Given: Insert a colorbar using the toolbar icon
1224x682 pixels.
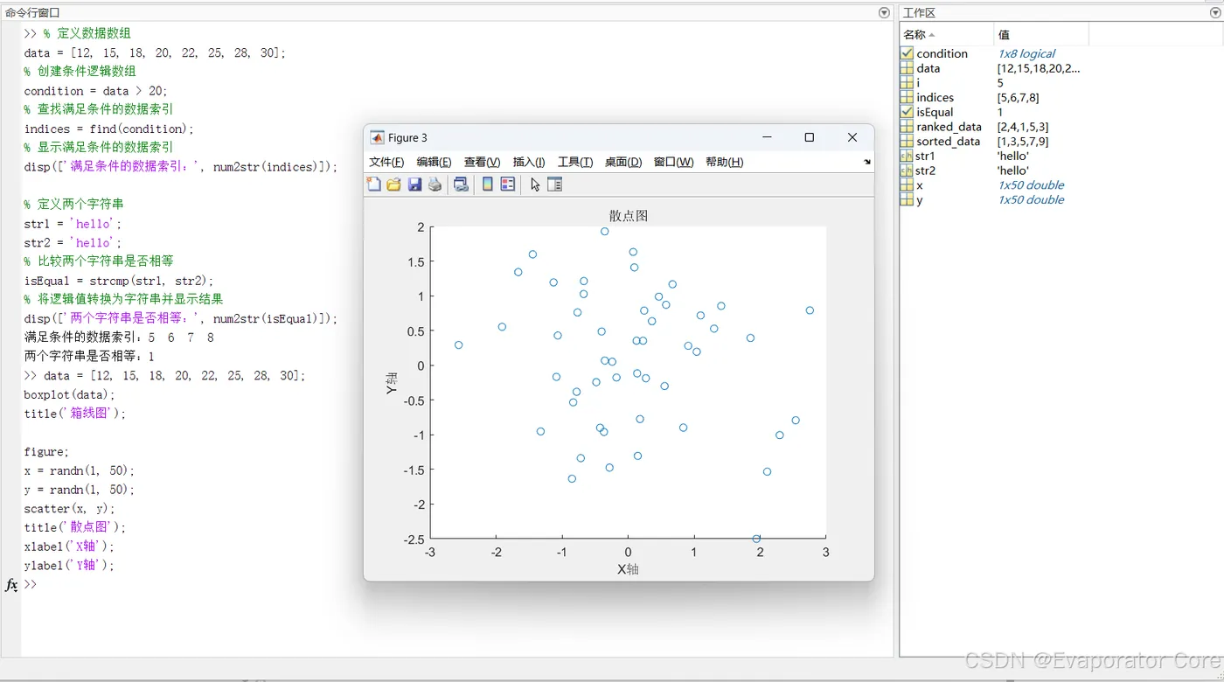Looking at the screenshot, I should click(488, 184).
